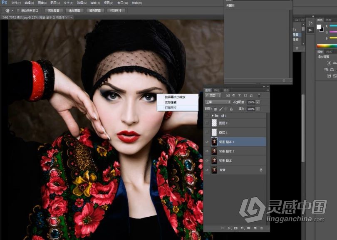
Task: Hide the 背景 副本 layer eye
Action: 207,161
